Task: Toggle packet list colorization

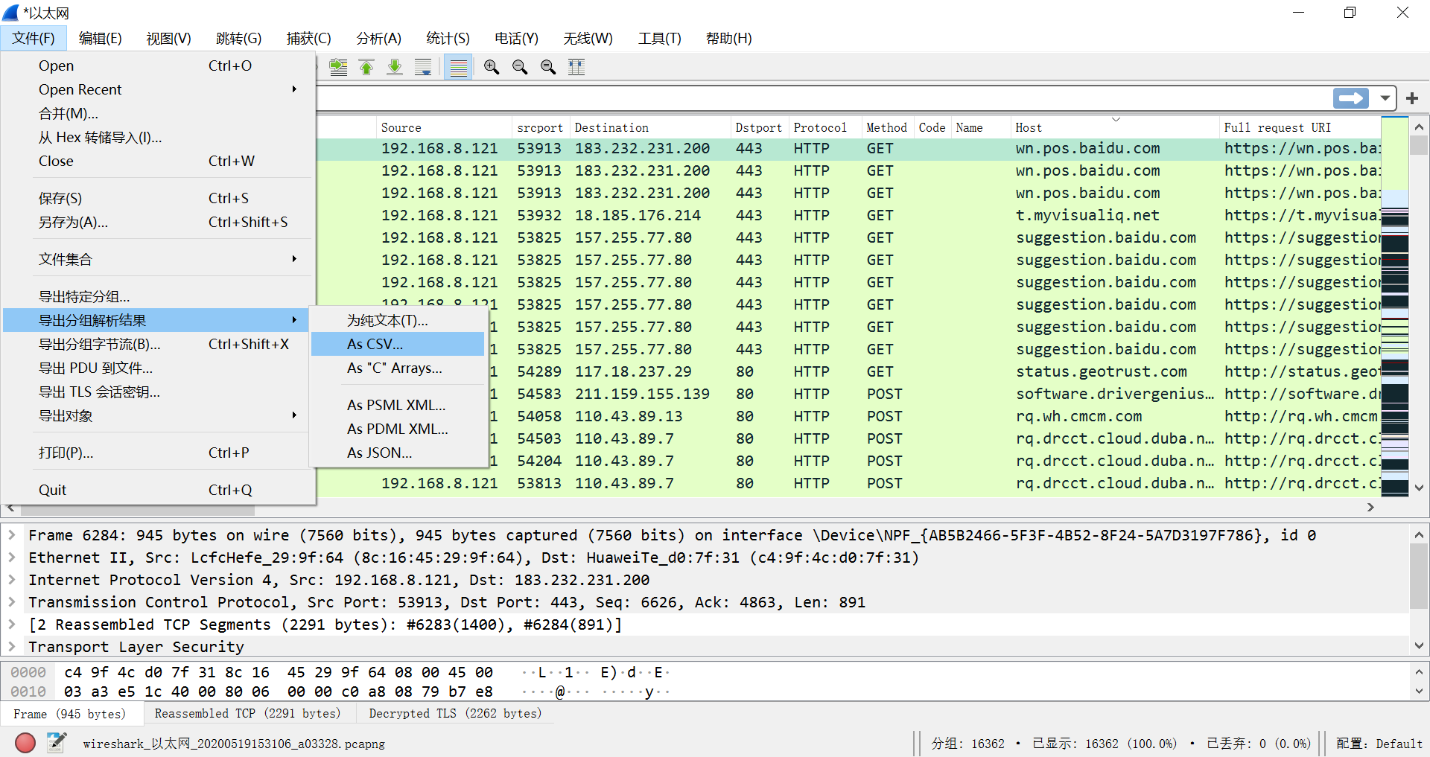Action: pyautogui.click(x=459, y=67)
